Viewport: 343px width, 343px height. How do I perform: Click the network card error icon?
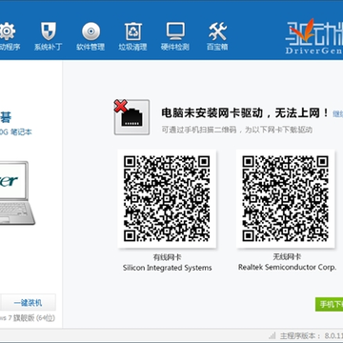131,117
